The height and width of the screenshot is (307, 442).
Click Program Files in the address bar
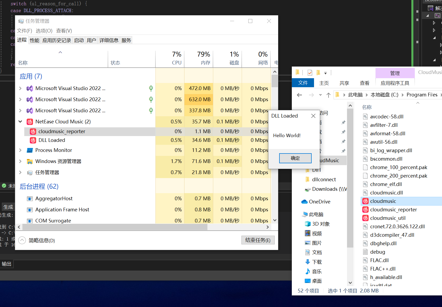point(422,95)
